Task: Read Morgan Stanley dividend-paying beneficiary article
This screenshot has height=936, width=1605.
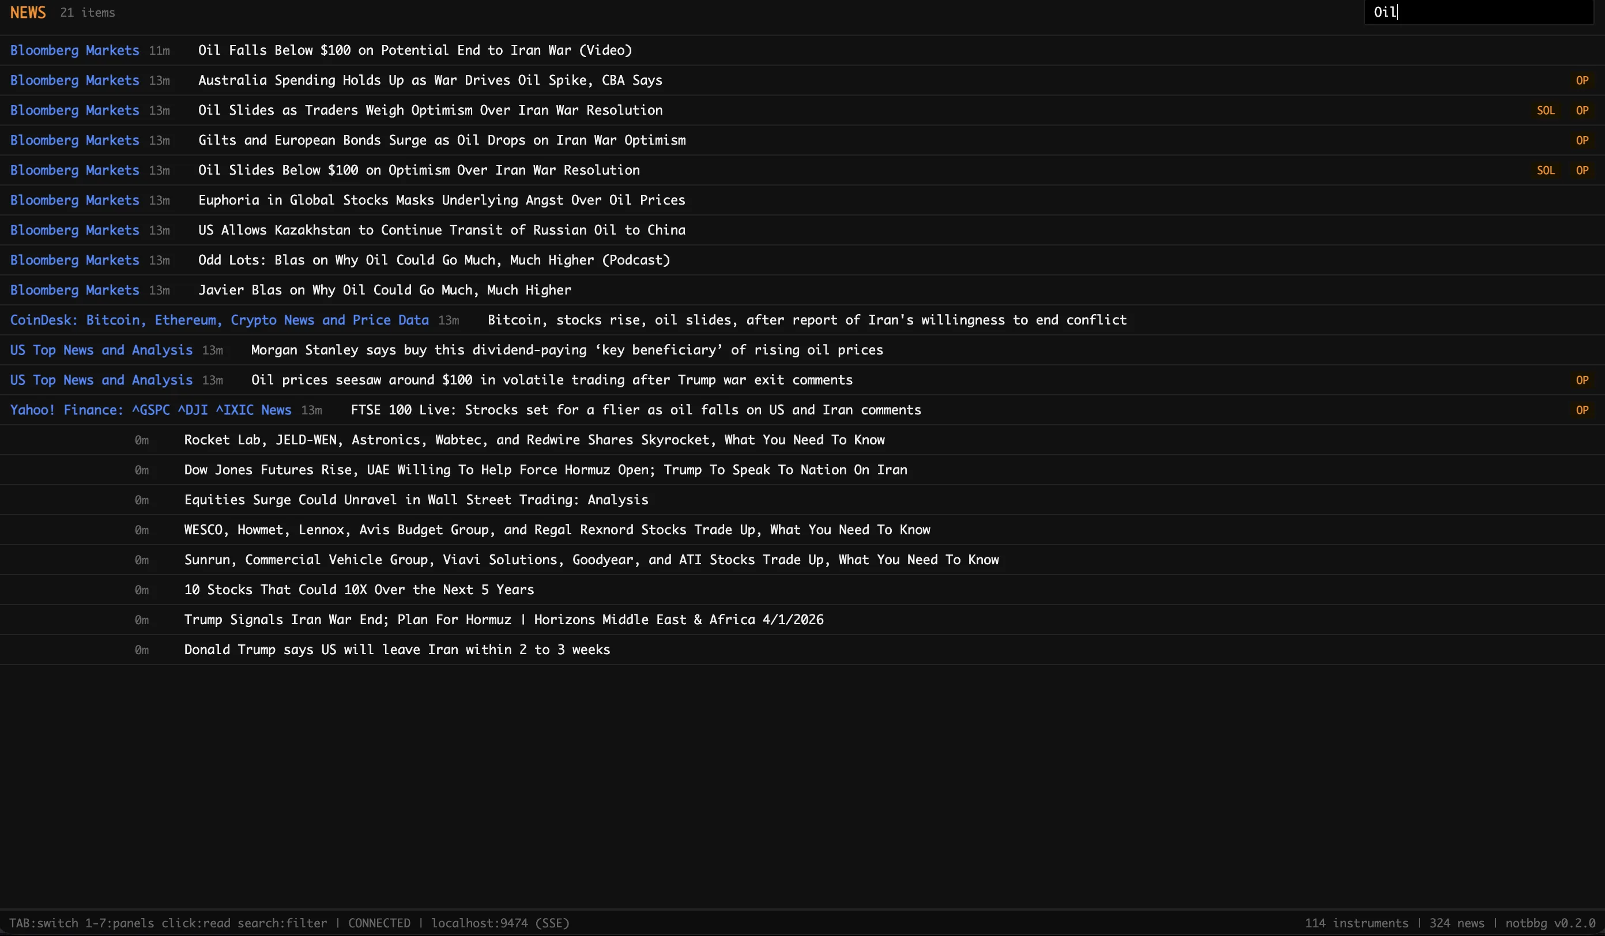Action: click(x=567, y=350)
